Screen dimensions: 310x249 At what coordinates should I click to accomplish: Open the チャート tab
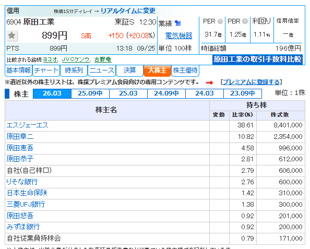[x=46, y=70]
